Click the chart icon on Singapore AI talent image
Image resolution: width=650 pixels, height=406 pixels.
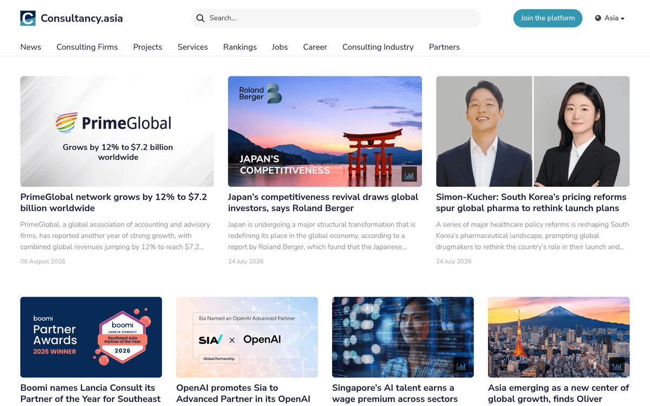coord(461,365)
